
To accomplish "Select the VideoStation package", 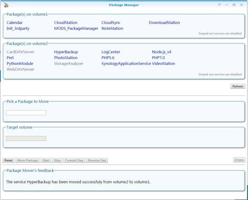I will tap(164, 64).
